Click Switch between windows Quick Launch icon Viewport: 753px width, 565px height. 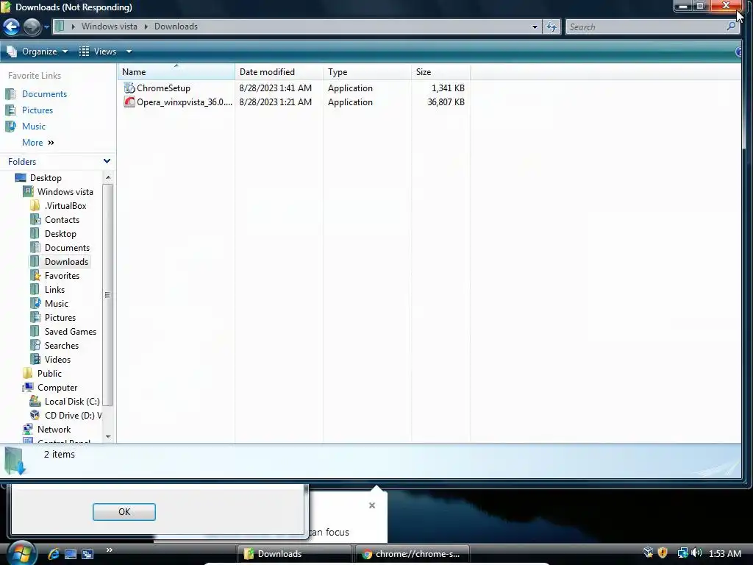point(88,554)
